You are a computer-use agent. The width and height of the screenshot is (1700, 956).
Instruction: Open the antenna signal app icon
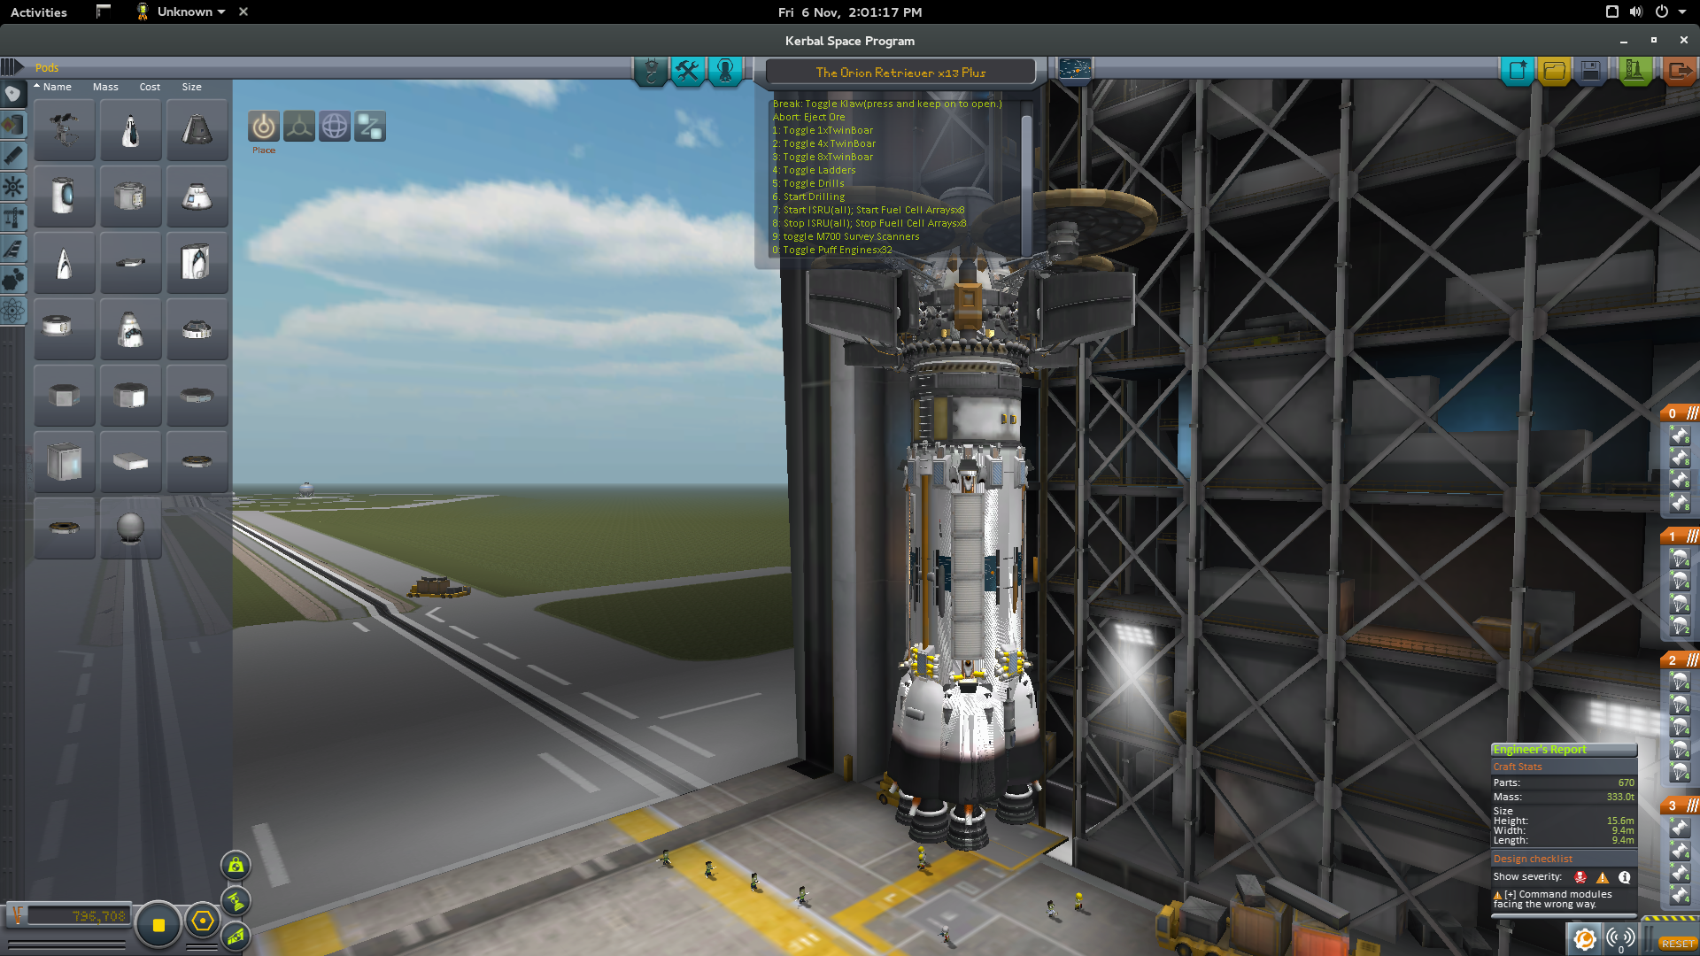pyautogui.click(x=1621, y=938)
